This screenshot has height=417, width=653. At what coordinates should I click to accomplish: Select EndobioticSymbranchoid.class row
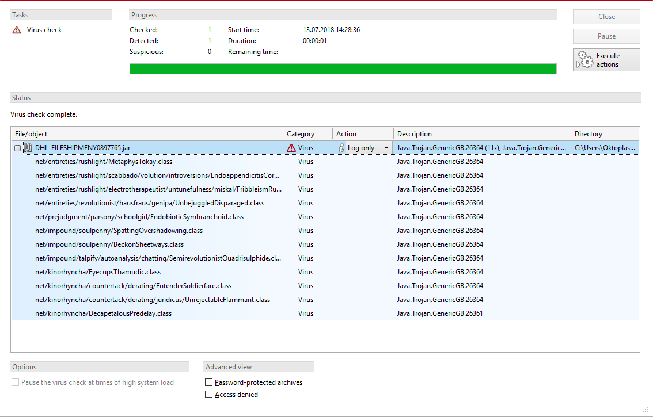pos(325,216)
